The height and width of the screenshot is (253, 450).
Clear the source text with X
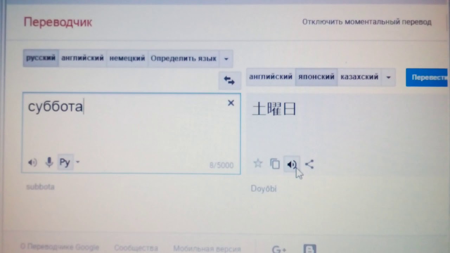click(x=231, y=103)
